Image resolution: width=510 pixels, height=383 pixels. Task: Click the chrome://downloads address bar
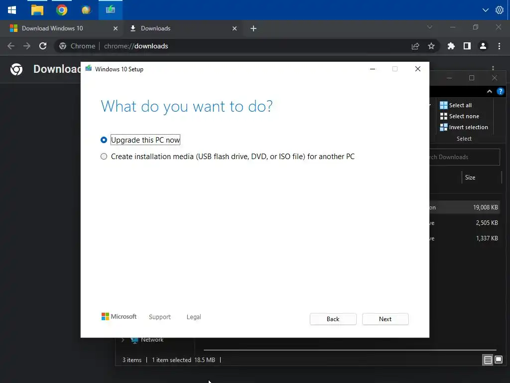247,46
